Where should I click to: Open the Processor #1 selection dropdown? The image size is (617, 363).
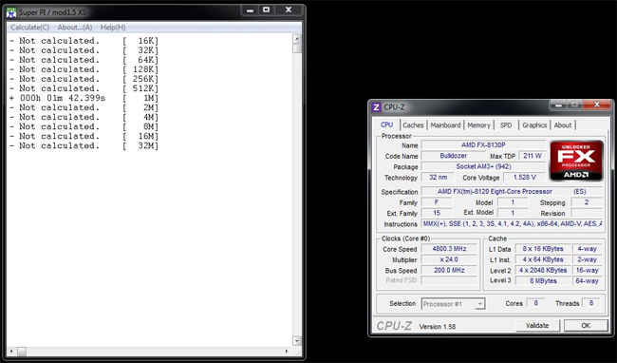point(454,304)
